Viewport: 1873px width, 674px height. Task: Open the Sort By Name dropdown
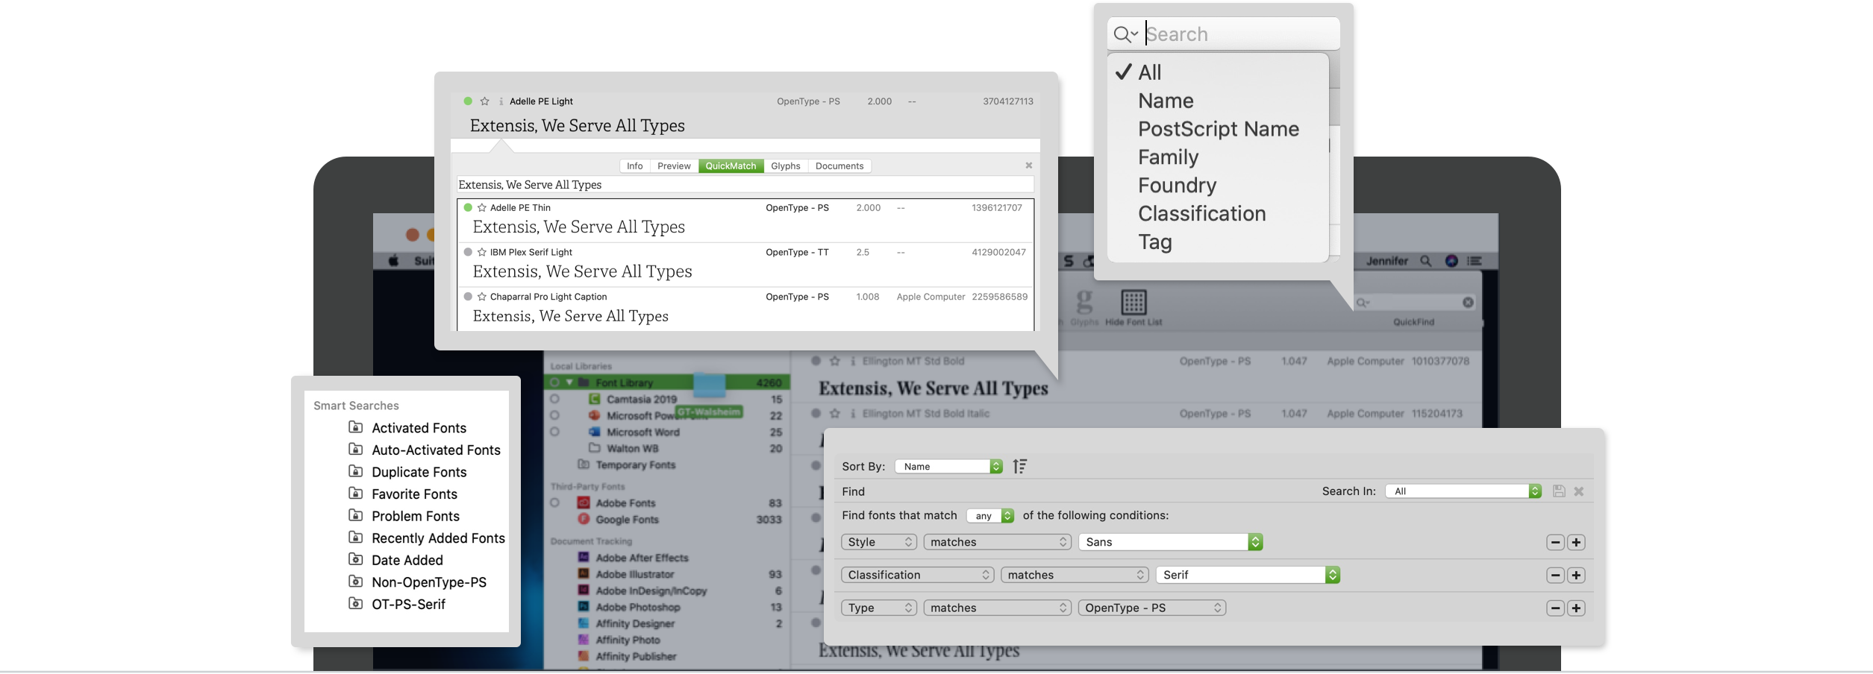coord(948,467)
